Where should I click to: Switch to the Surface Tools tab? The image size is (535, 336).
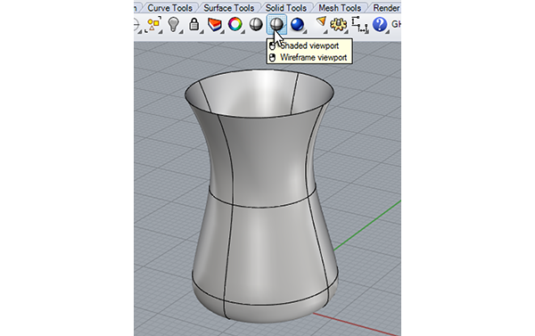coord(228,8)
